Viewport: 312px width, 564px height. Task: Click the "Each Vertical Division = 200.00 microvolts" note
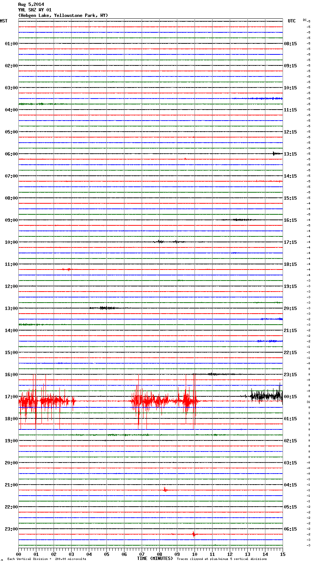click(x=47, y=559)
